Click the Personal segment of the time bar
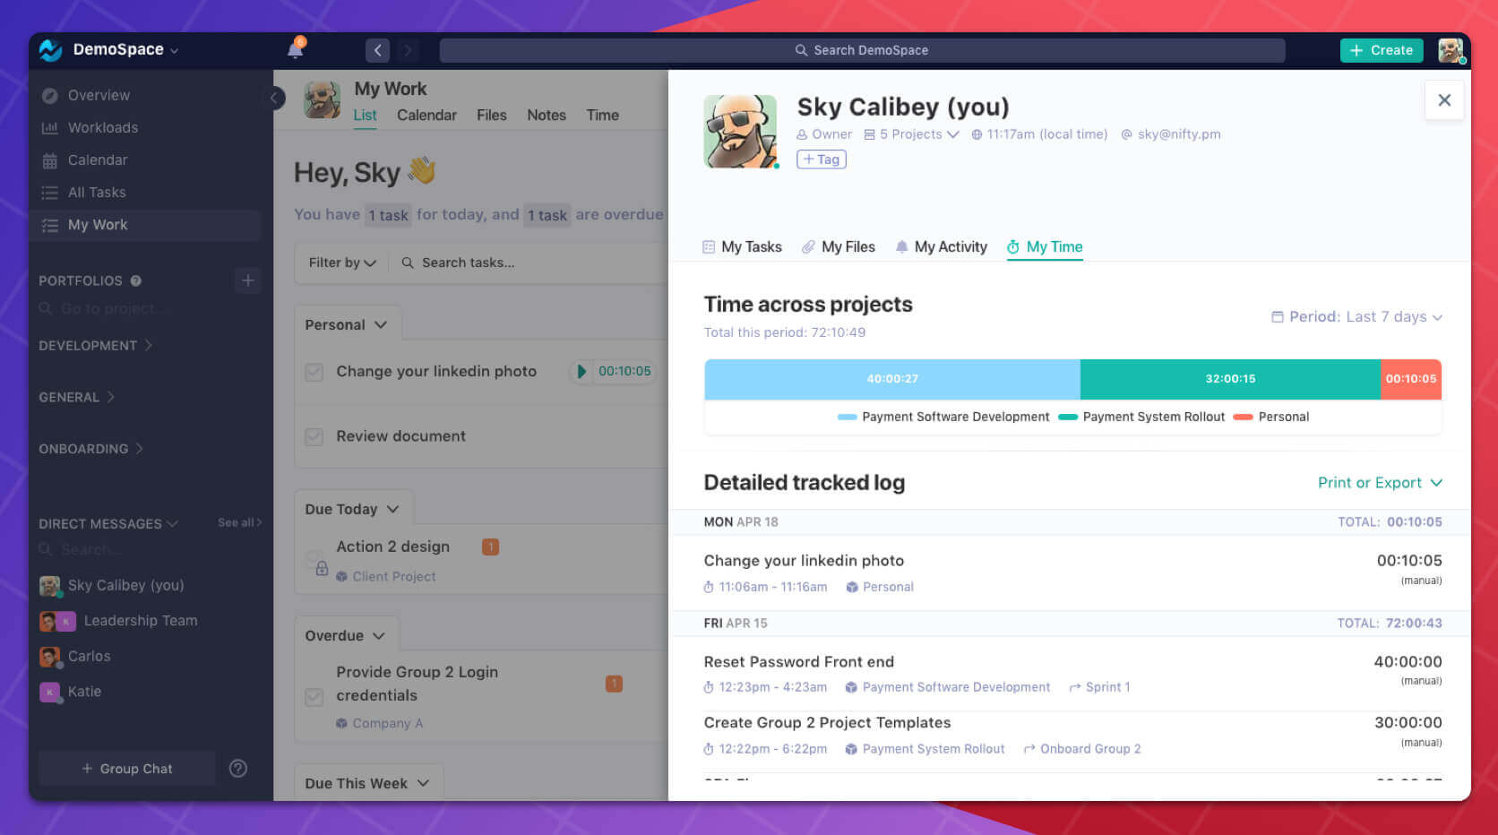This screenshot has width=1498, height=835. point(1411,379)
